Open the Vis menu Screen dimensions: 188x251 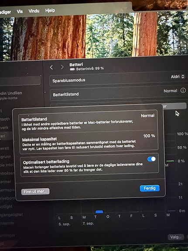[20, 11]
